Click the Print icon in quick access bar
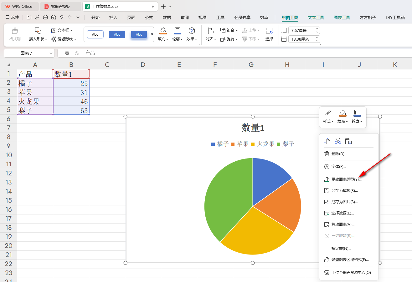Viewport: 412px width, 282px height. [45, 17]
